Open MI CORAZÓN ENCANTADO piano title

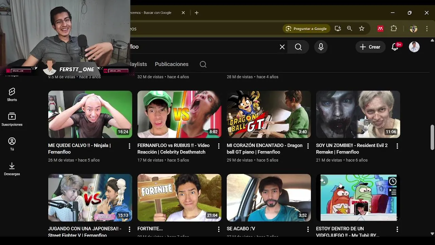264,149
